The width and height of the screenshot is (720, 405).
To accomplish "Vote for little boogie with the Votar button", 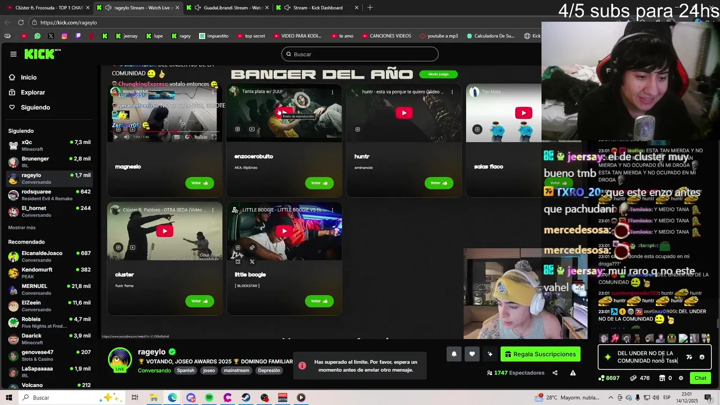I will pyautogui.click(x=319, y=301).
